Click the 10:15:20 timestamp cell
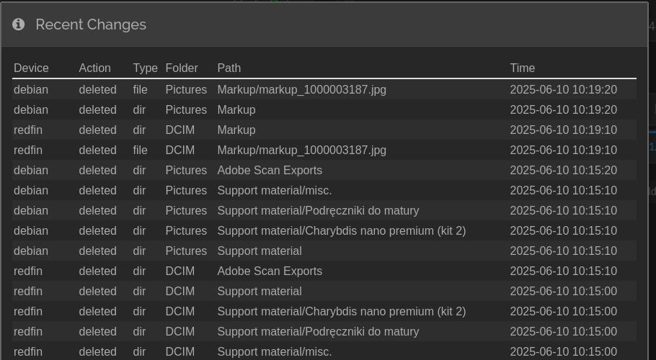 pos(563,171)
